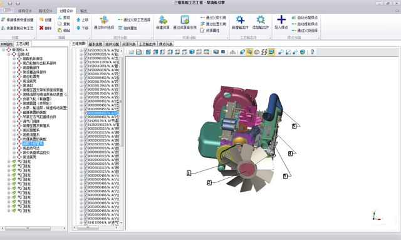Image resolution: width=401 pixels, height=240 pixels.
Task: Uncheck the 61500060131 part checkbox
Action: [86, 50]
